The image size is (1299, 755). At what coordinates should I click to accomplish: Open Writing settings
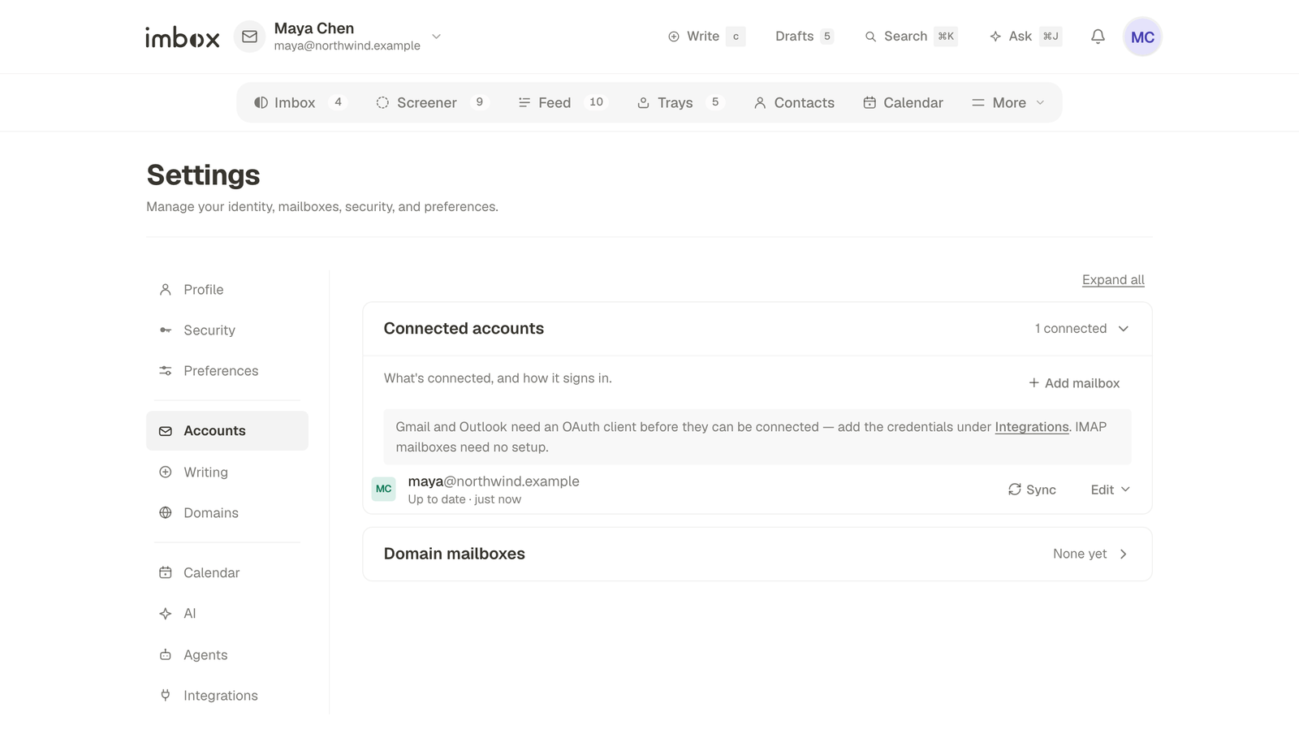[227, 472]
